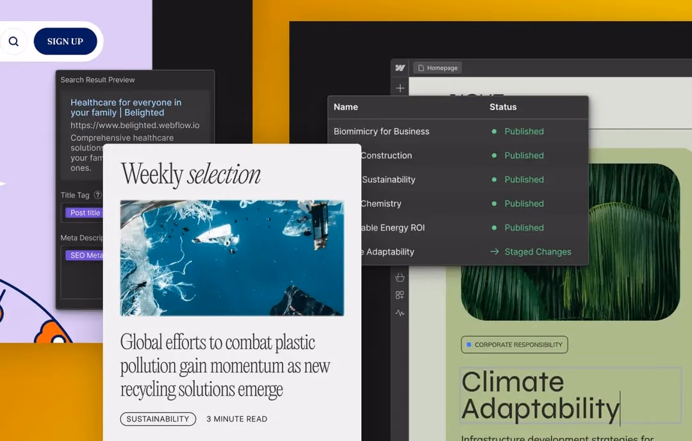Select the Construction row name
Image resolution: width=692 pixels, height=441 pixels.
(386, 156)
